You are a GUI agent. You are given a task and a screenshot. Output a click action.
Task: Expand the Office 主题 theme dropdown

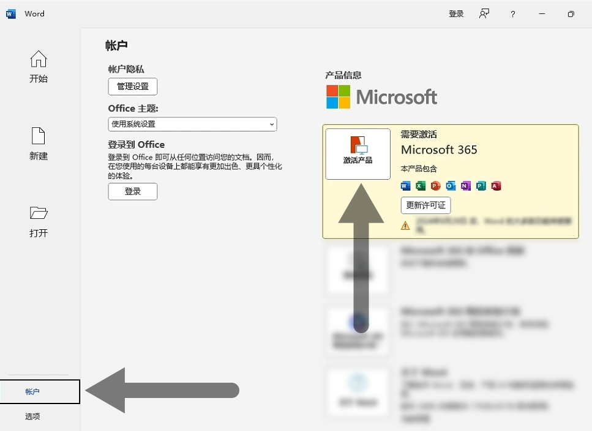point(192,124)
